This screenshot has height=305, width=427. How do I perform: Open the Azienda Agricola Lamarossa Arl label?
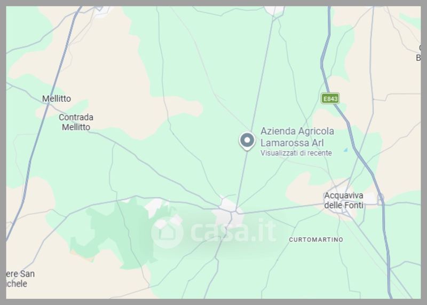pyautogui.click(x=297, y=137)
